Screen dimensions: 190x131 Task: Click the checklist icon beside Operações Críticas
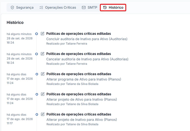pos(41,7)
